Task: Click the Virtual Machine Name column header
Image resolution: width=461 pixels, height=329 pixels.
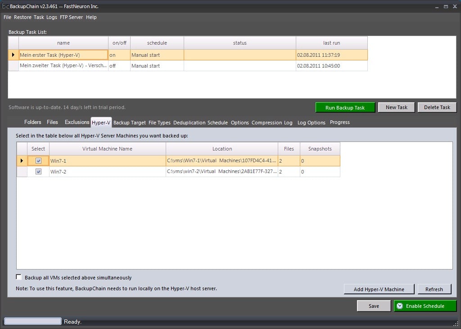Action: [x=107, y=149]
